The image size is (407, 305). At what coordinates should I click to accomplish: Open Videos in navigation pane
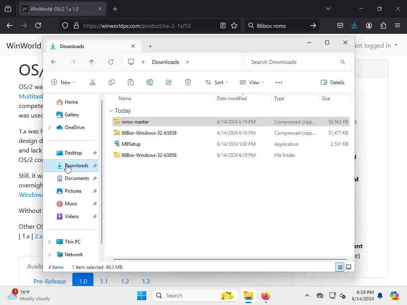(71, 216)
